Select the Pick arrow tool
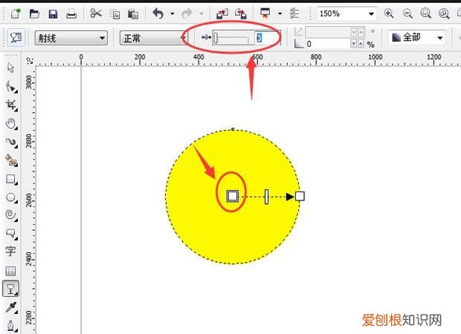The image size is (461, 334). (11, 68)
